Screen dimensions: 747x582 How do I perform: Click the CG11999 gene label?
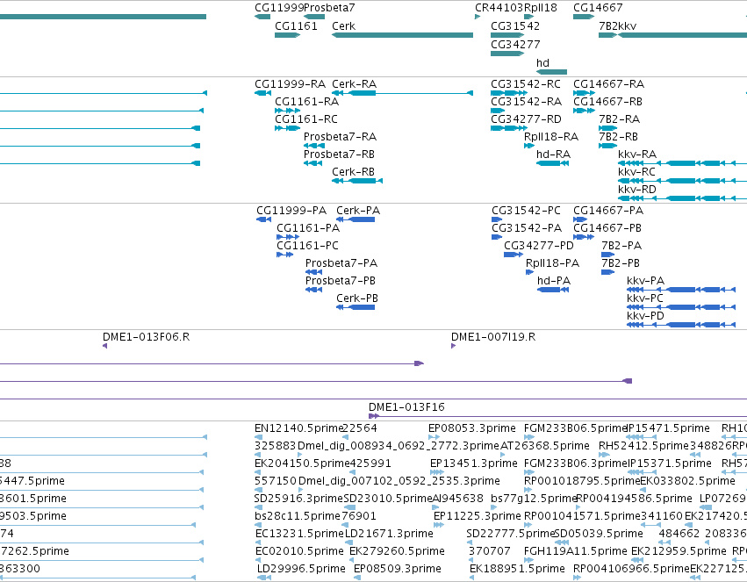279,8
